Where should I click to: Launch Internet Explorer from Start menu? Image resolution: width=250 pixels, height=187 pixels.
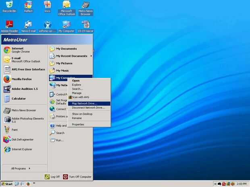pyautogui.click(x=25, y=149)
